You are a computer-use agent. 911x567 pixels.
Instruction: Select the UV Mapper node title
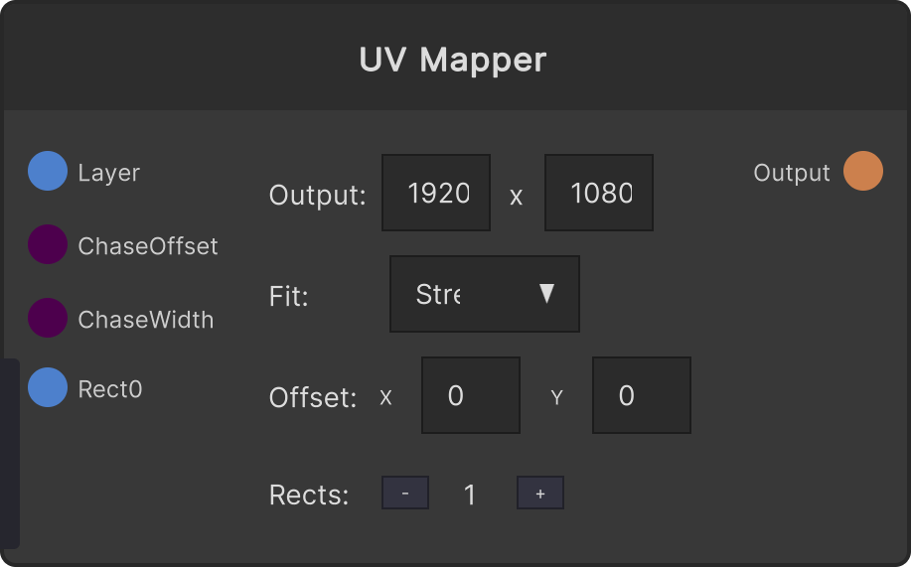tap(453, 60)
